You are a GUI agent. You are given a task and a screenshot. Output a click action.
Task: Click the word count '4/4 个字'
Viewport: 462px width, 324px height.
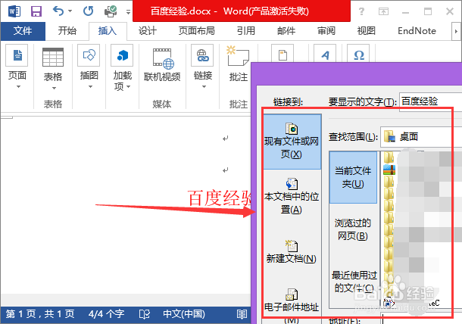pos(106,314)
